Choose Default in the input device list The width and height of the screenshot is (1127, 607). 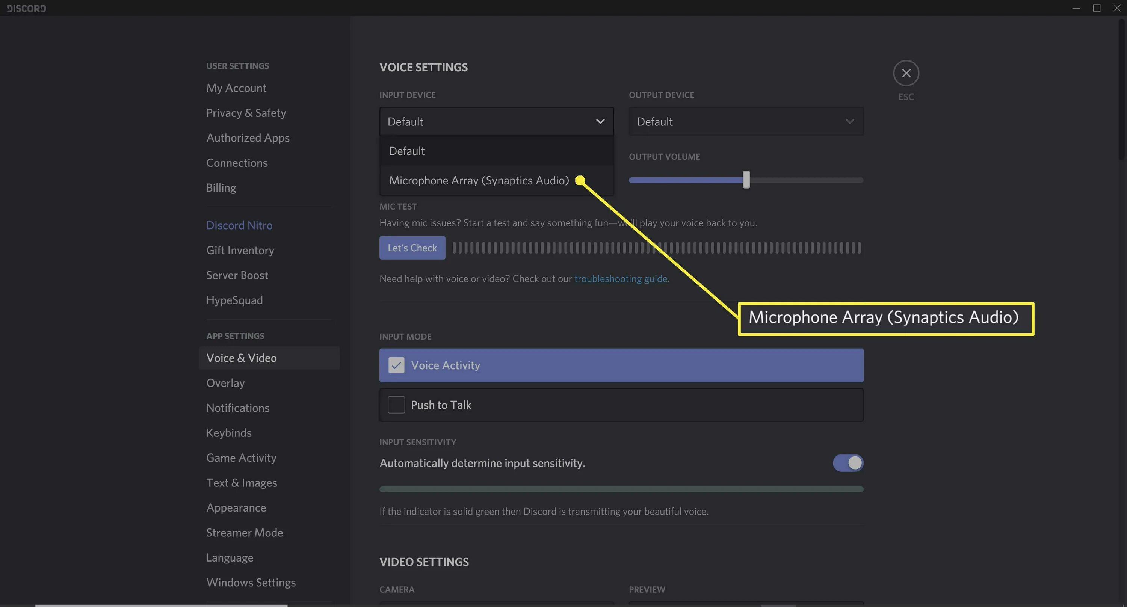pyautogui.click(x=407, y=151)
